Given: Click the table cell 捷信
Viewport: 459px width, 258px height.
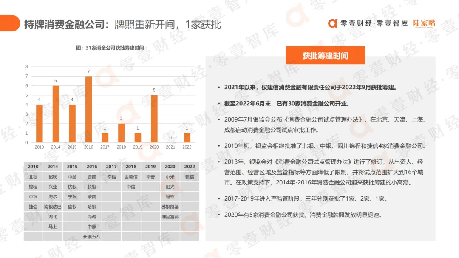Looking at the screenshot, I should pos(33,207).
